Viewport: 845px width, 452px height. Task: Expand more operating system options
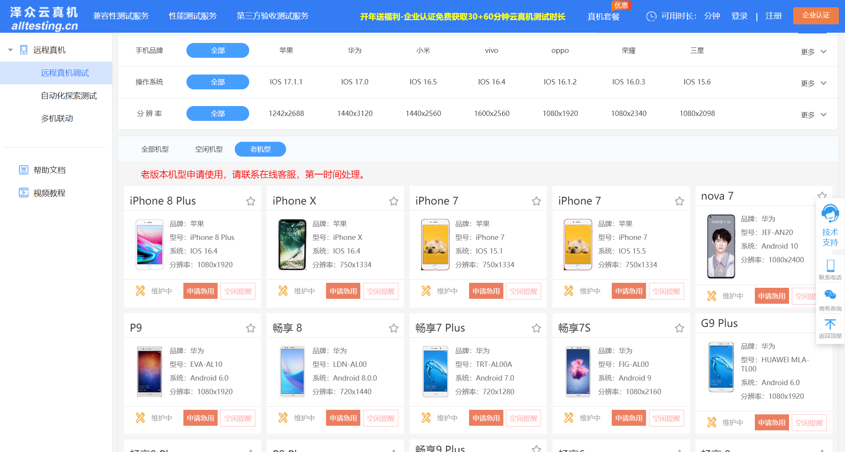(x=813, y=83)
